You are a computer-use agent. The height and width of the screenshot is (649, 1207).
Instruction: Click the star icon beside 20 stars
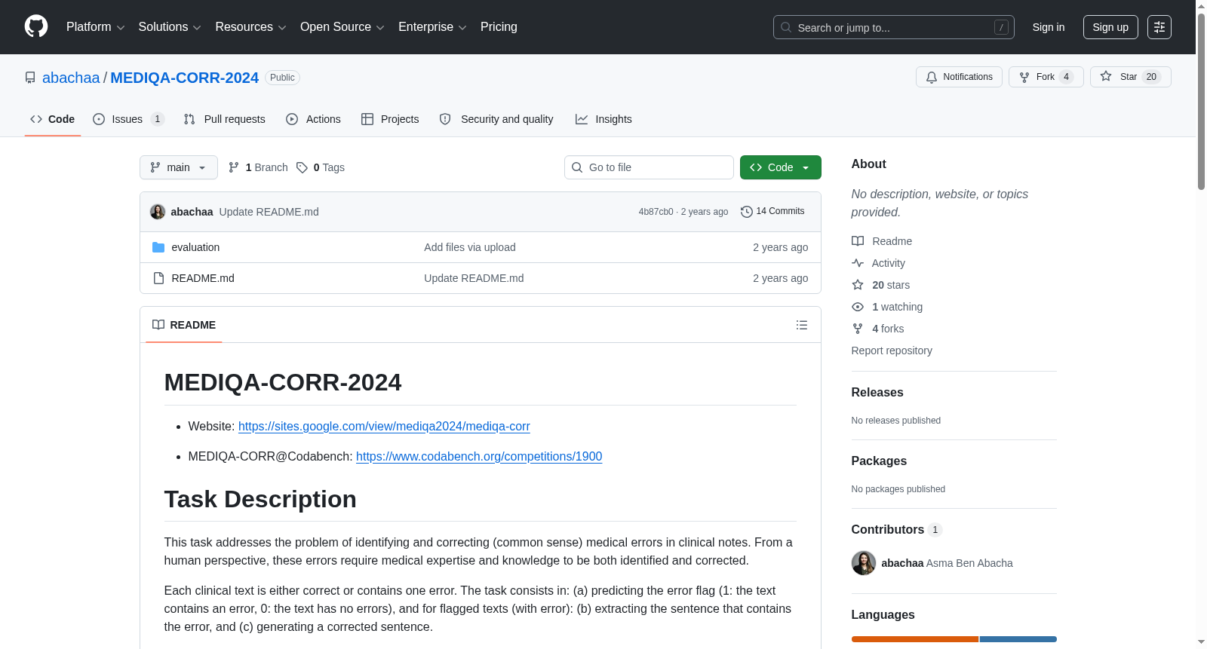(x=858, y=285)
